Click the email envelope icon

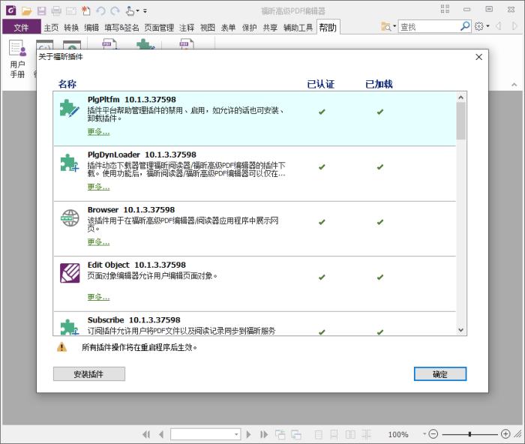[x=71, y=11]
